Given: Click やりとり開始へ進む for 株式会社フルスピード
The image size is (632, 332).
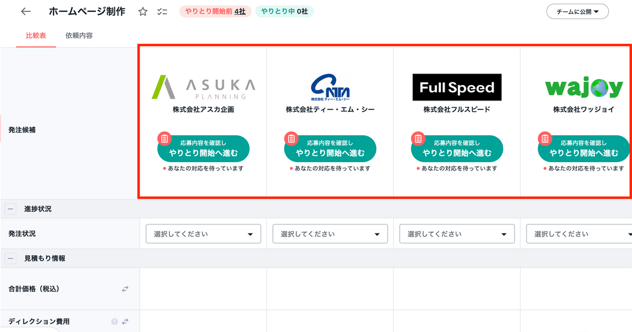Looking at the screenshot, I should [457, 149].
